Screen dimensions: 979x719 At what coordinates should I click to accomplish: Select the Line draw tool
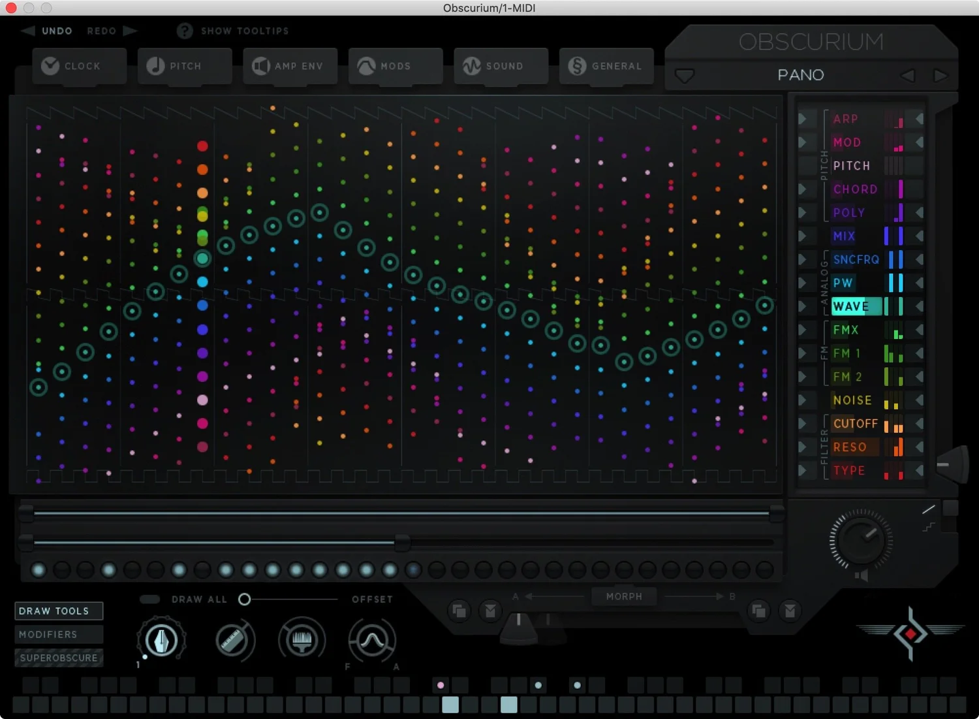coord(234,640)
